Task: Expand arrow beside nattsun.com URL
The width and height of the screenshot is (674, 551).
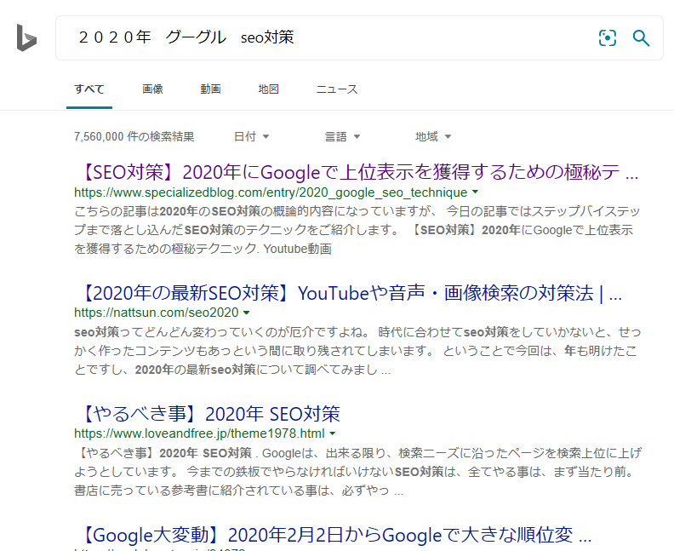Action: click(246, 313)
